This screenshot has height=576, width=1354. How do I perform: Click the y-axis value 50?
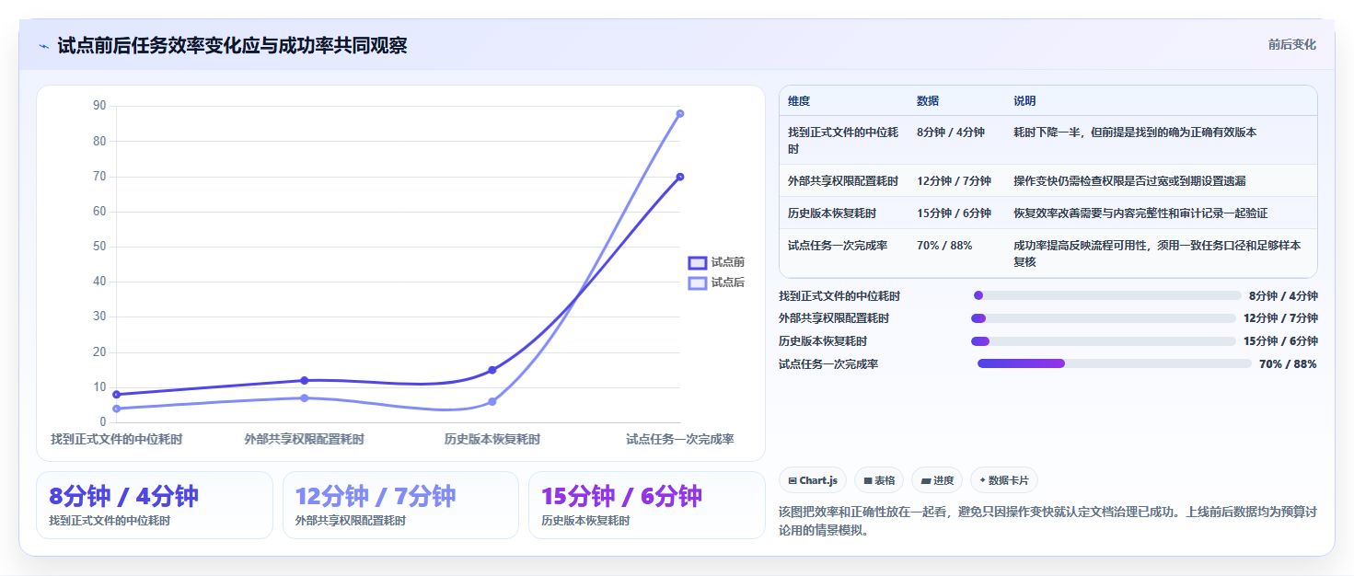point(99,247)
